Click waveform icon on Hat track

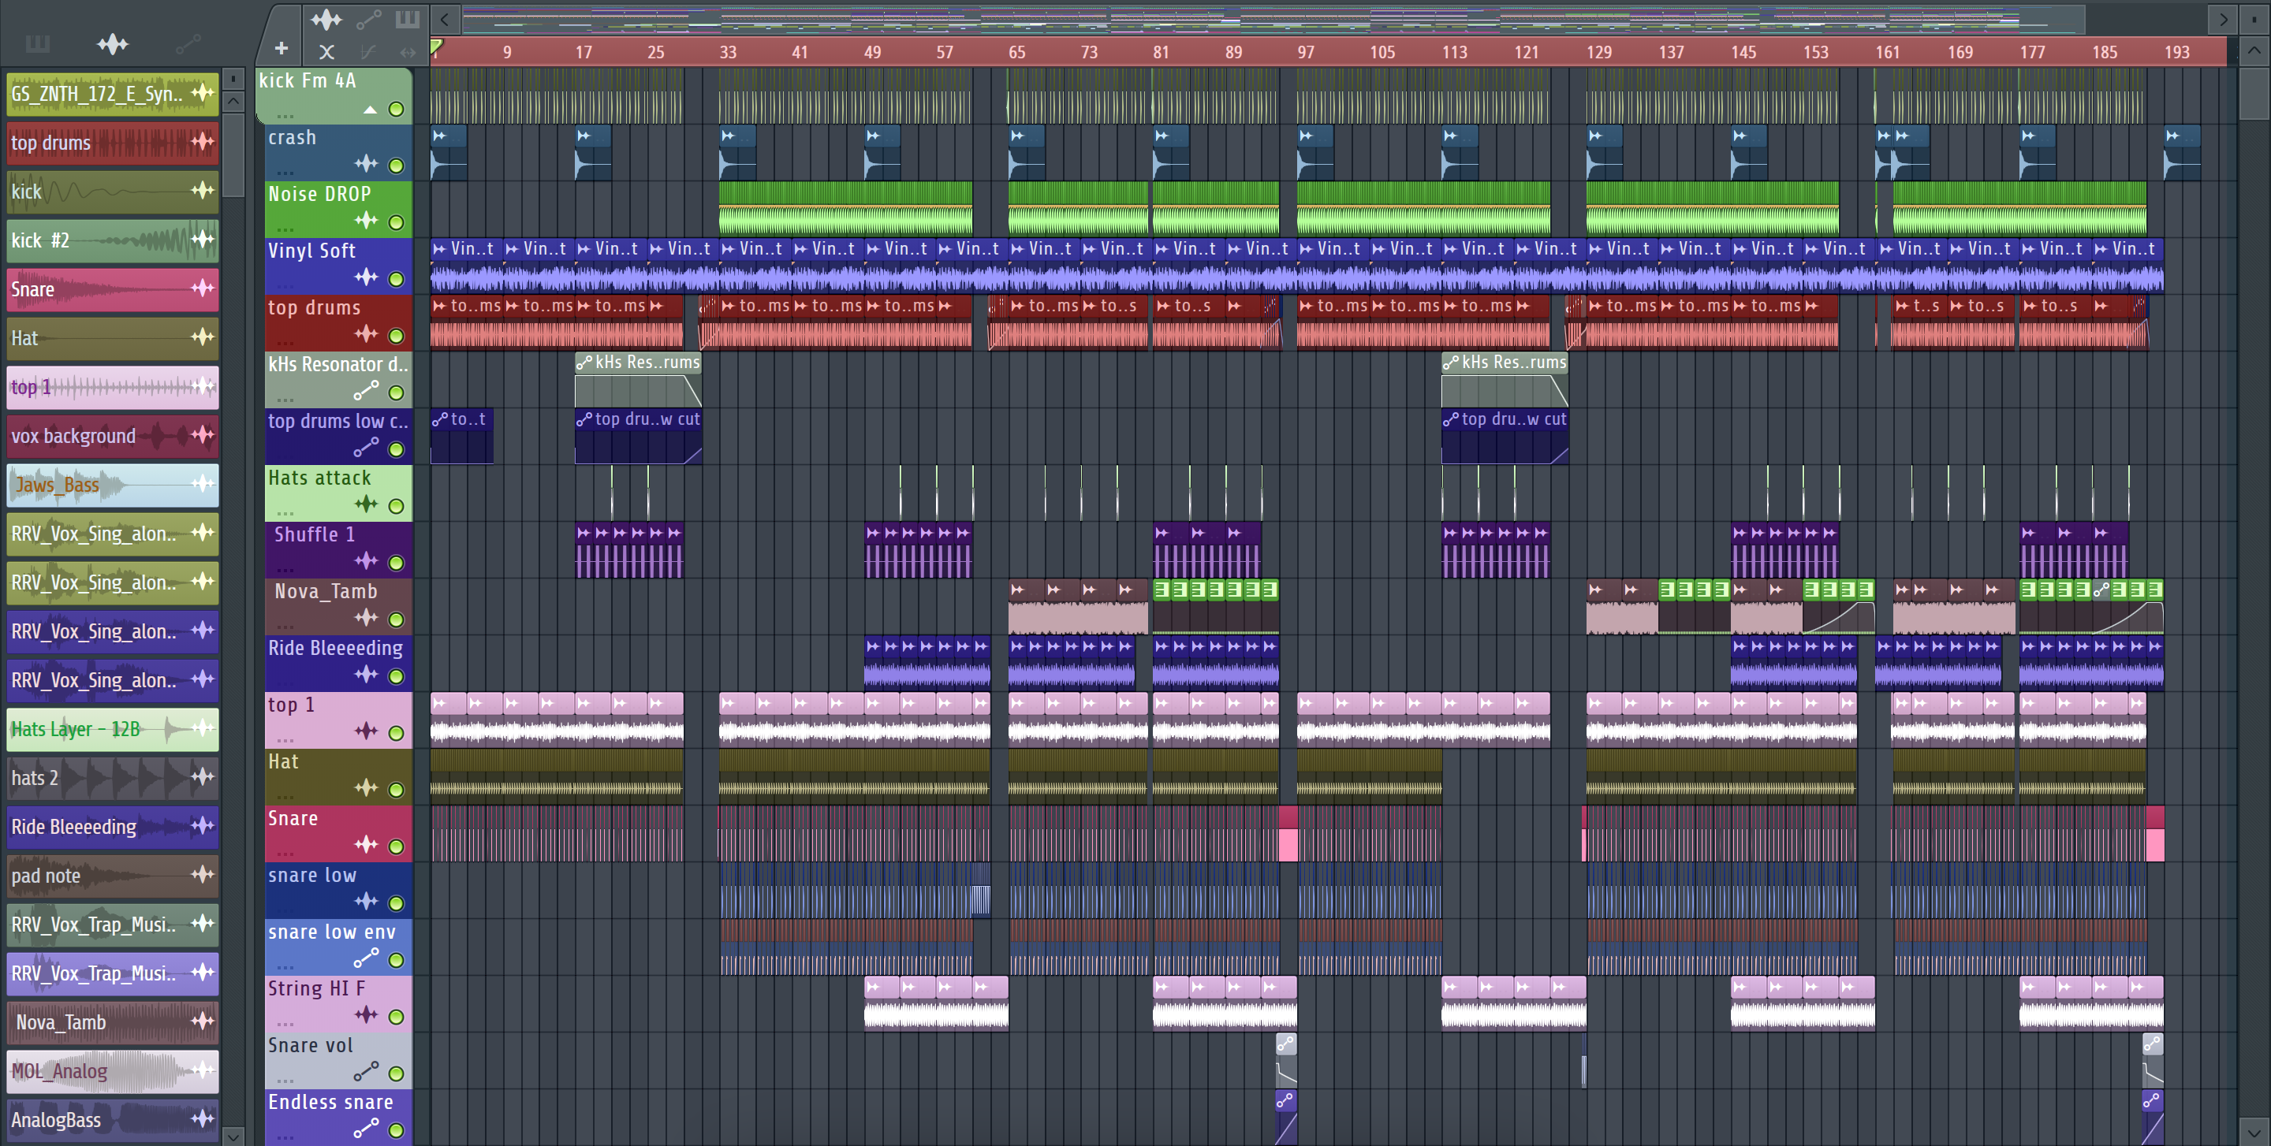tap(366, 787)
